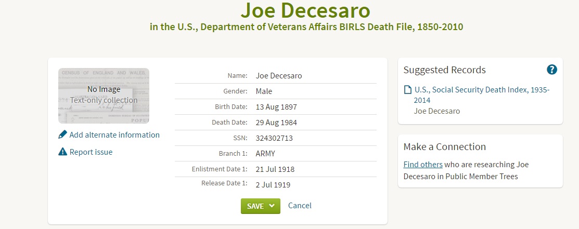The width and height of the screenshot is (579, 229).
Task: Click the BIRLS Death File collection subtitle
Action: pyautogui.click(x=306, y=26)
